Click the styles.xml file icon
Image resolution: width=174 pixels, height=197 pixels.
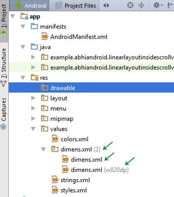pyautogui.click(x=55, y=190)
